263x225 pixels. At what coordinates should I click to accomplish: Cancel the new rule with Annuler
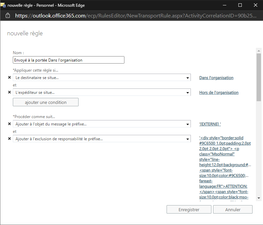[233, 210]
